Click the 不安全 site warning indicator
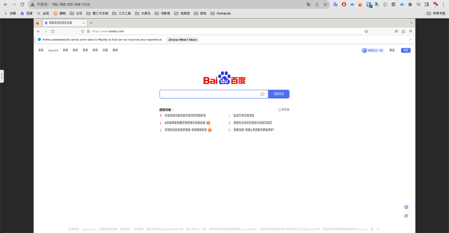This screenshot has width=449, height=233. 39,4
